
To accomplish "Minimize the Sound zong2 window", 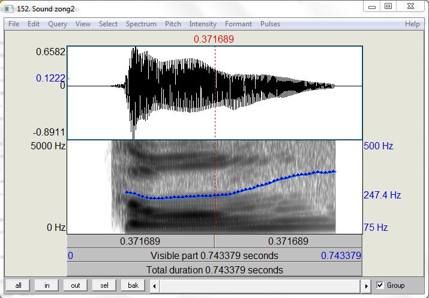I will pyautogui.click(x=372, y=7).
